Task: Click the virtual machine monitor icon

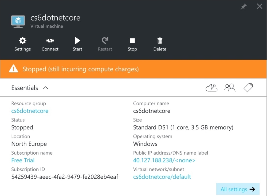Action: click(18, 22)
